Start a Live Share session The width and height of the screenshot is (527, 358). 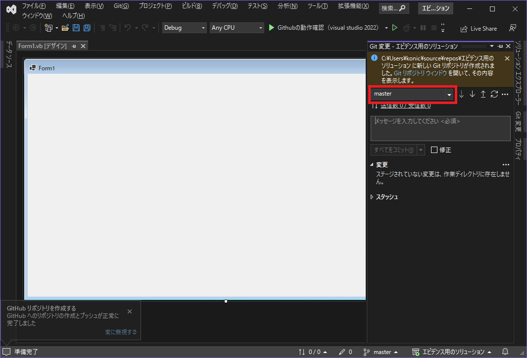click(x=478, y=28)
